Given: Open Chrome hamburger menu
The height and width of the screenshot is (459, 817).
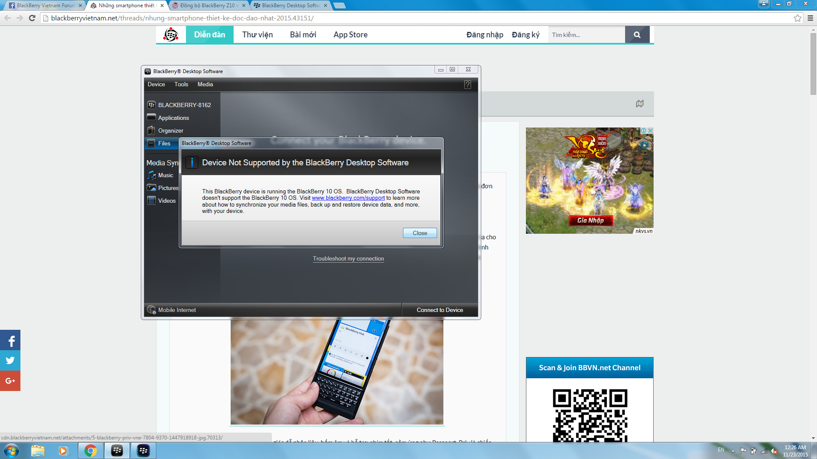Looking at the screenshot, I should (810, 18).
